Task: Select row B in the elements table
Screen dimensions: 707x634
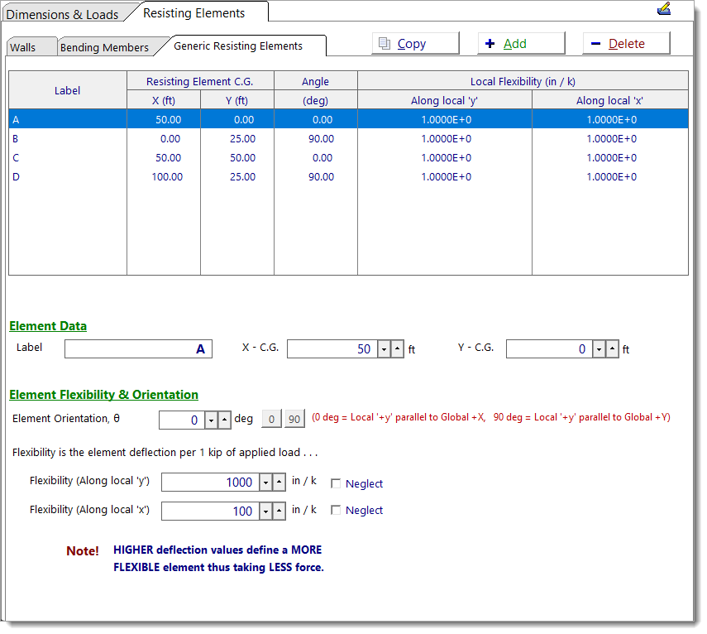Action: [x=349, y=138]
